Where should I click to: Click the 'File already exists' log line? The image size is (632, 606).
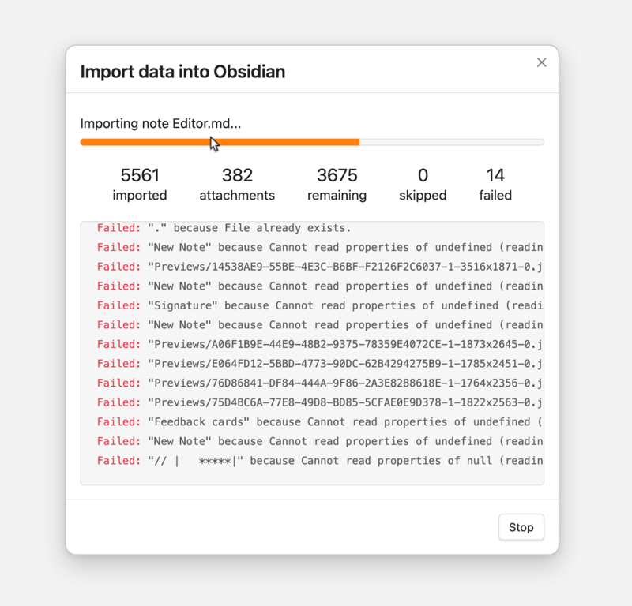[x=224, y=228]
